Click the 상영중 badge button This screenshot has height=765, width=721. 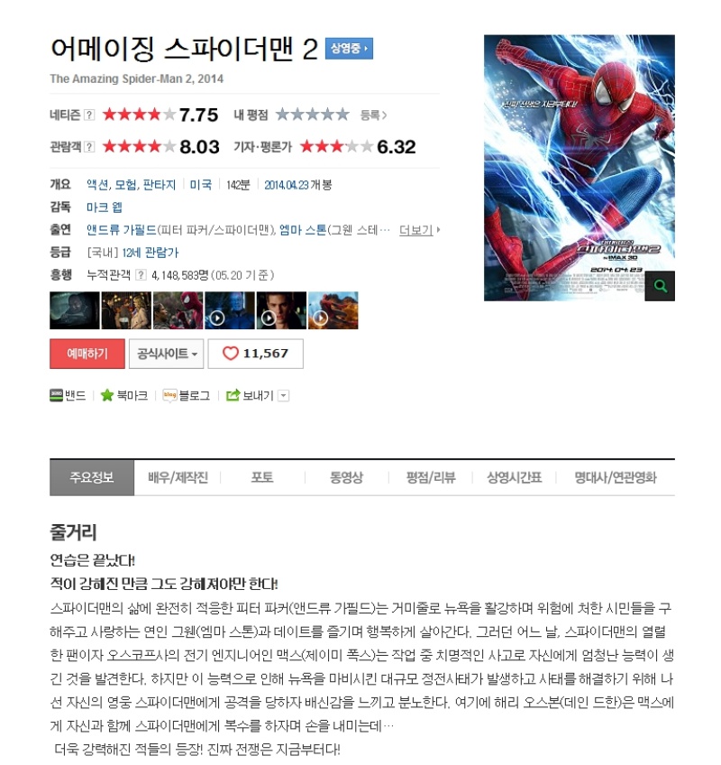click(x=349, y=49)
